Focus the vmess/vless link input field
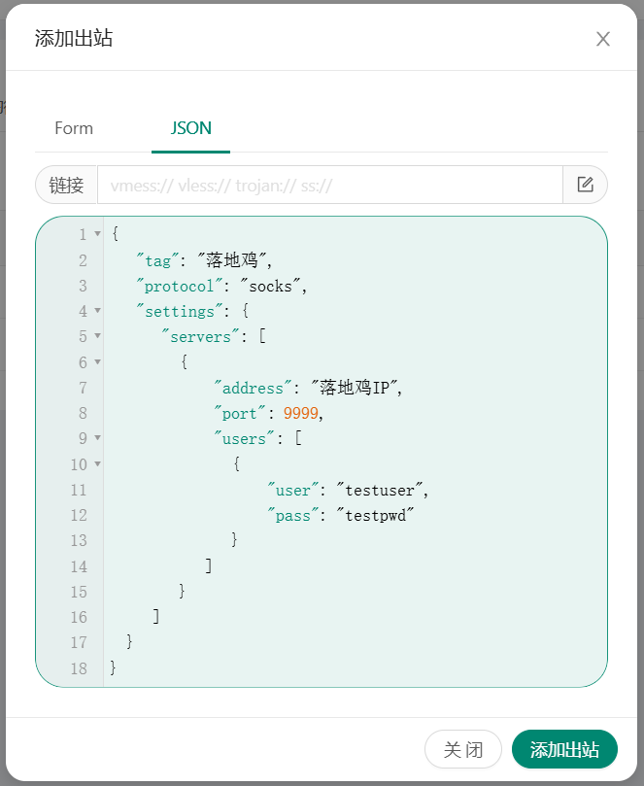 (x=330, y=185)
